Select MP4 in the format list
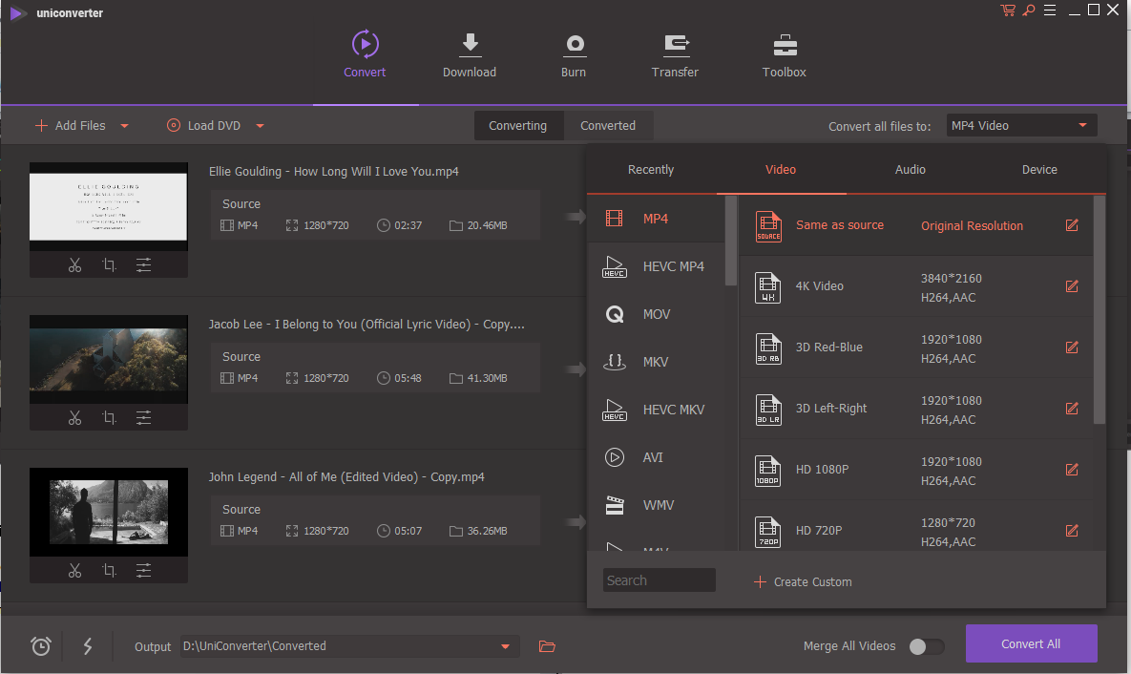Screen dimensions: 1131x674 (656, 218)
